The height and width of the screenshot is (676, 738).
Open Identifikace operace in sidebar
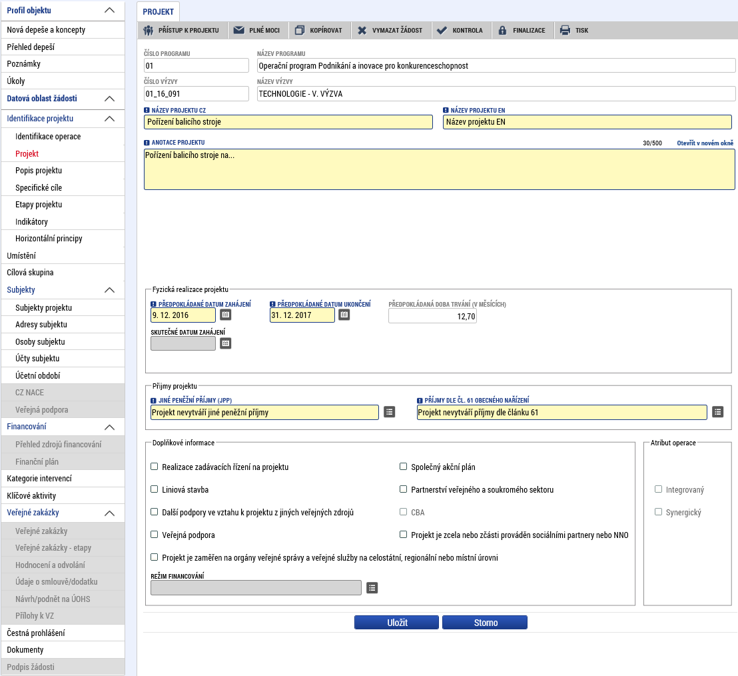63,137
